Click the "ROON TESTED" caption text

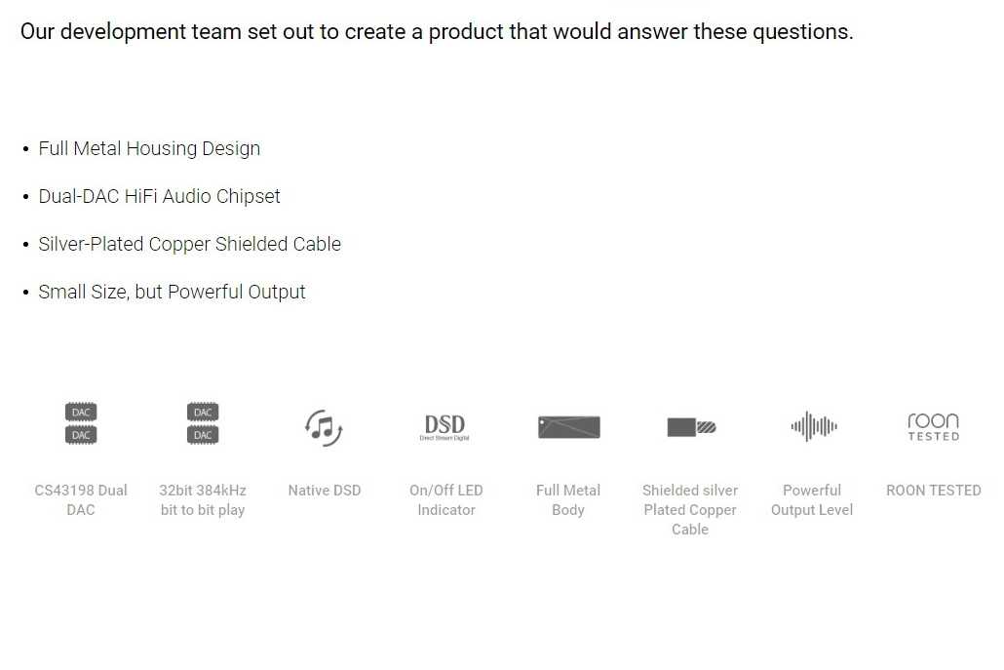(x=933, y=490)
